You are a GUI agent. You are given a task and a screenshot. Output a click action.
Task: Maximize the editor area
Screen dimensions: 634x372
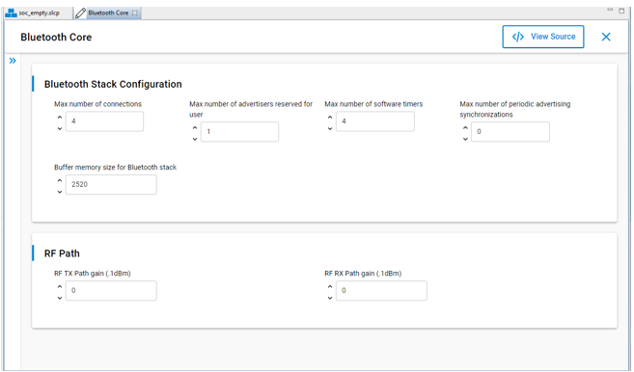(621, 11)
